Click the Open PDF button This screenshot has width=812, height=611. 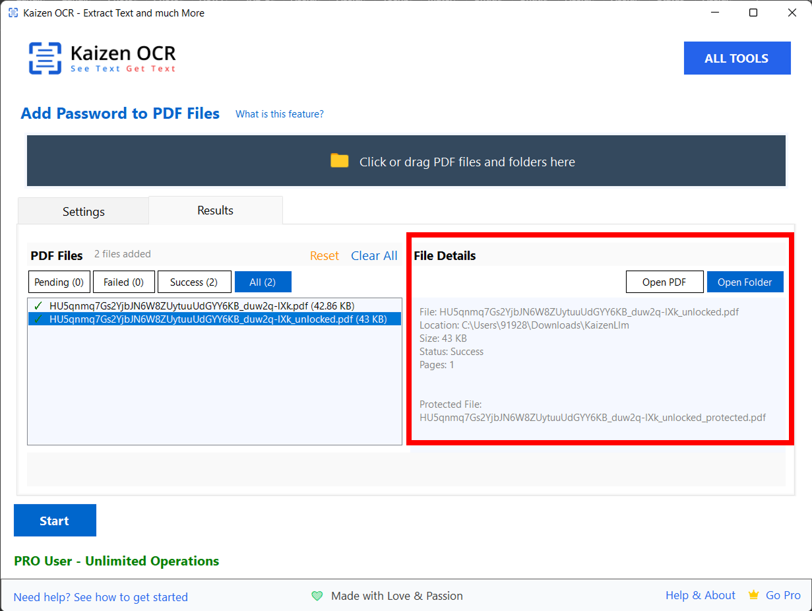[664, 282]
